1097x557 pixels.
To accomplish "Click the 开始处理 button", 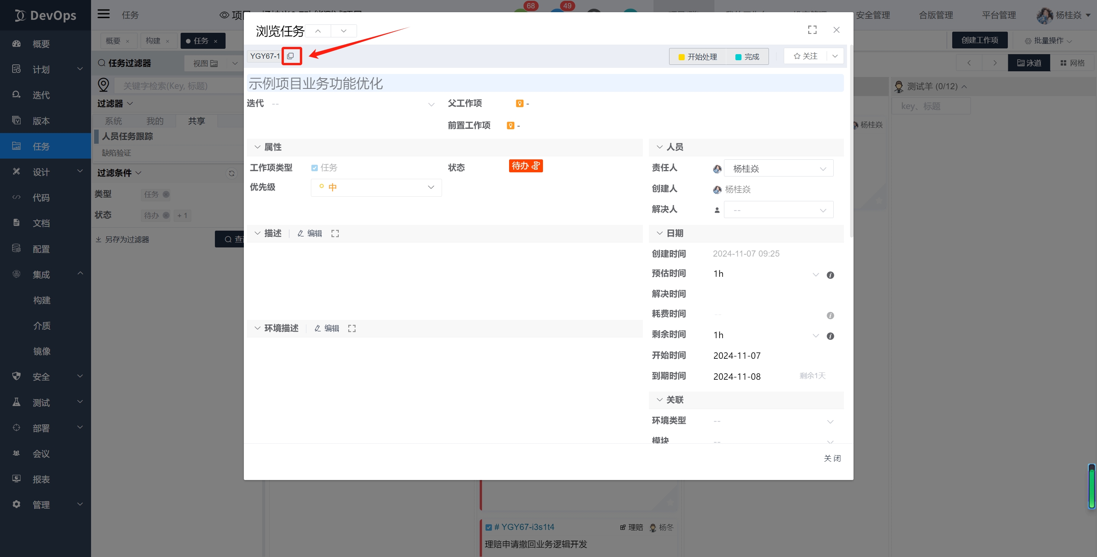I will click(697, 57).
